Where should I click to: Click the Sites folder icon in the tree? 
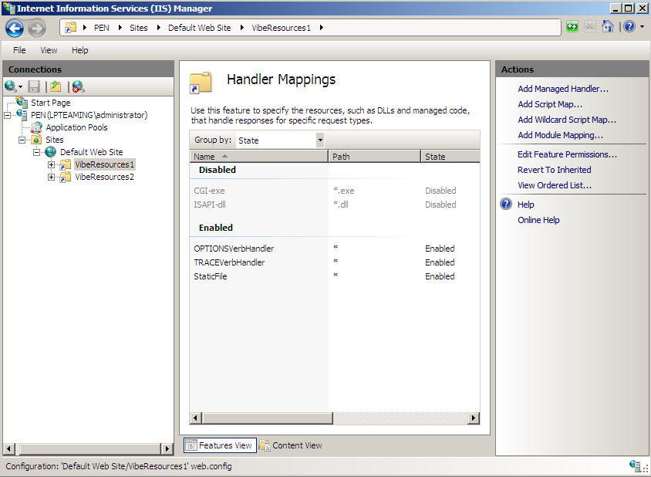(36, 140)
